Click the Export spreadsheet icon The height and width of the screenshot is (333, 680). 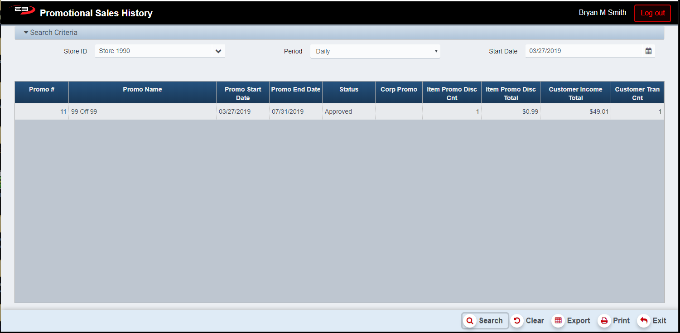558,321
